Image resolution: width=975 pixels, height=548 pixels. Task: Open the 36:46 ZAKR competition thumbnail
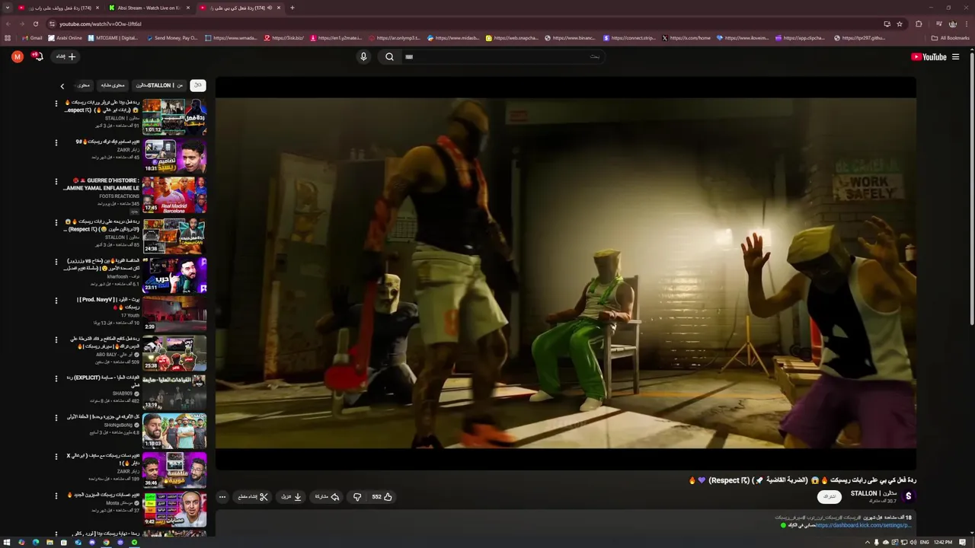(174, 470)
